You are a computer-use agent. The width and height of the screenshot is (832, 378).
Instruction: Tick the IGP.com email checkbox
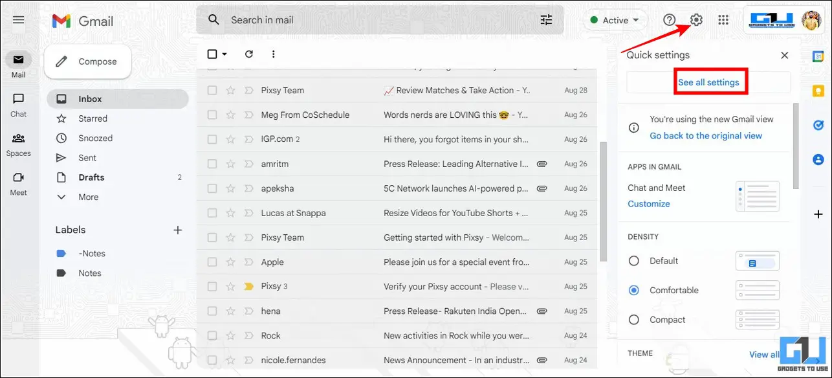[212, 140]
